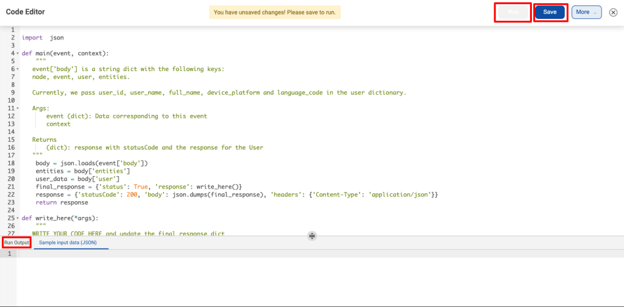Close the Code Editor with the X icon
The image size is (624, 307).
(613, 12)
